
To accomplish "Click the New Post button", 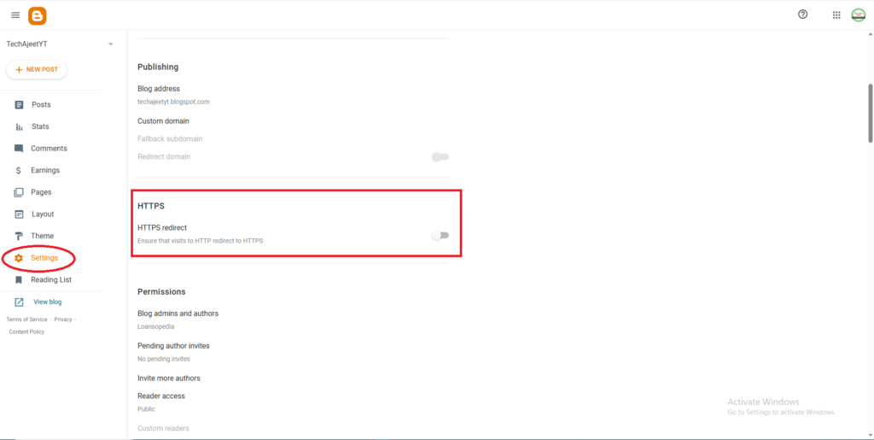I will point(37,69).
